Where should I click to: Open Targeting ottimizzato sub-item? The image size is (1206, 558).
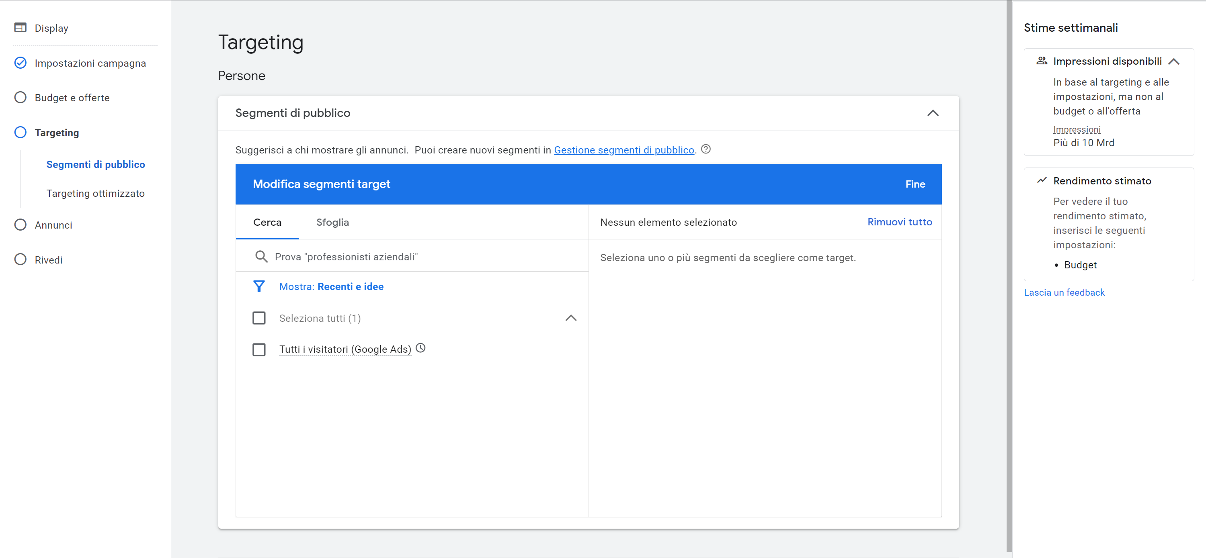point(96,193)
